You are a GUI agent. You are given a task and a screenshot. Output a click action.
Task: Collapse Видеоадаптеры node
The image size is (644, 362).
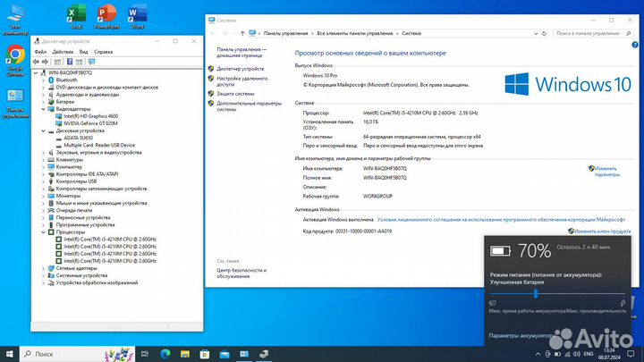43,109
